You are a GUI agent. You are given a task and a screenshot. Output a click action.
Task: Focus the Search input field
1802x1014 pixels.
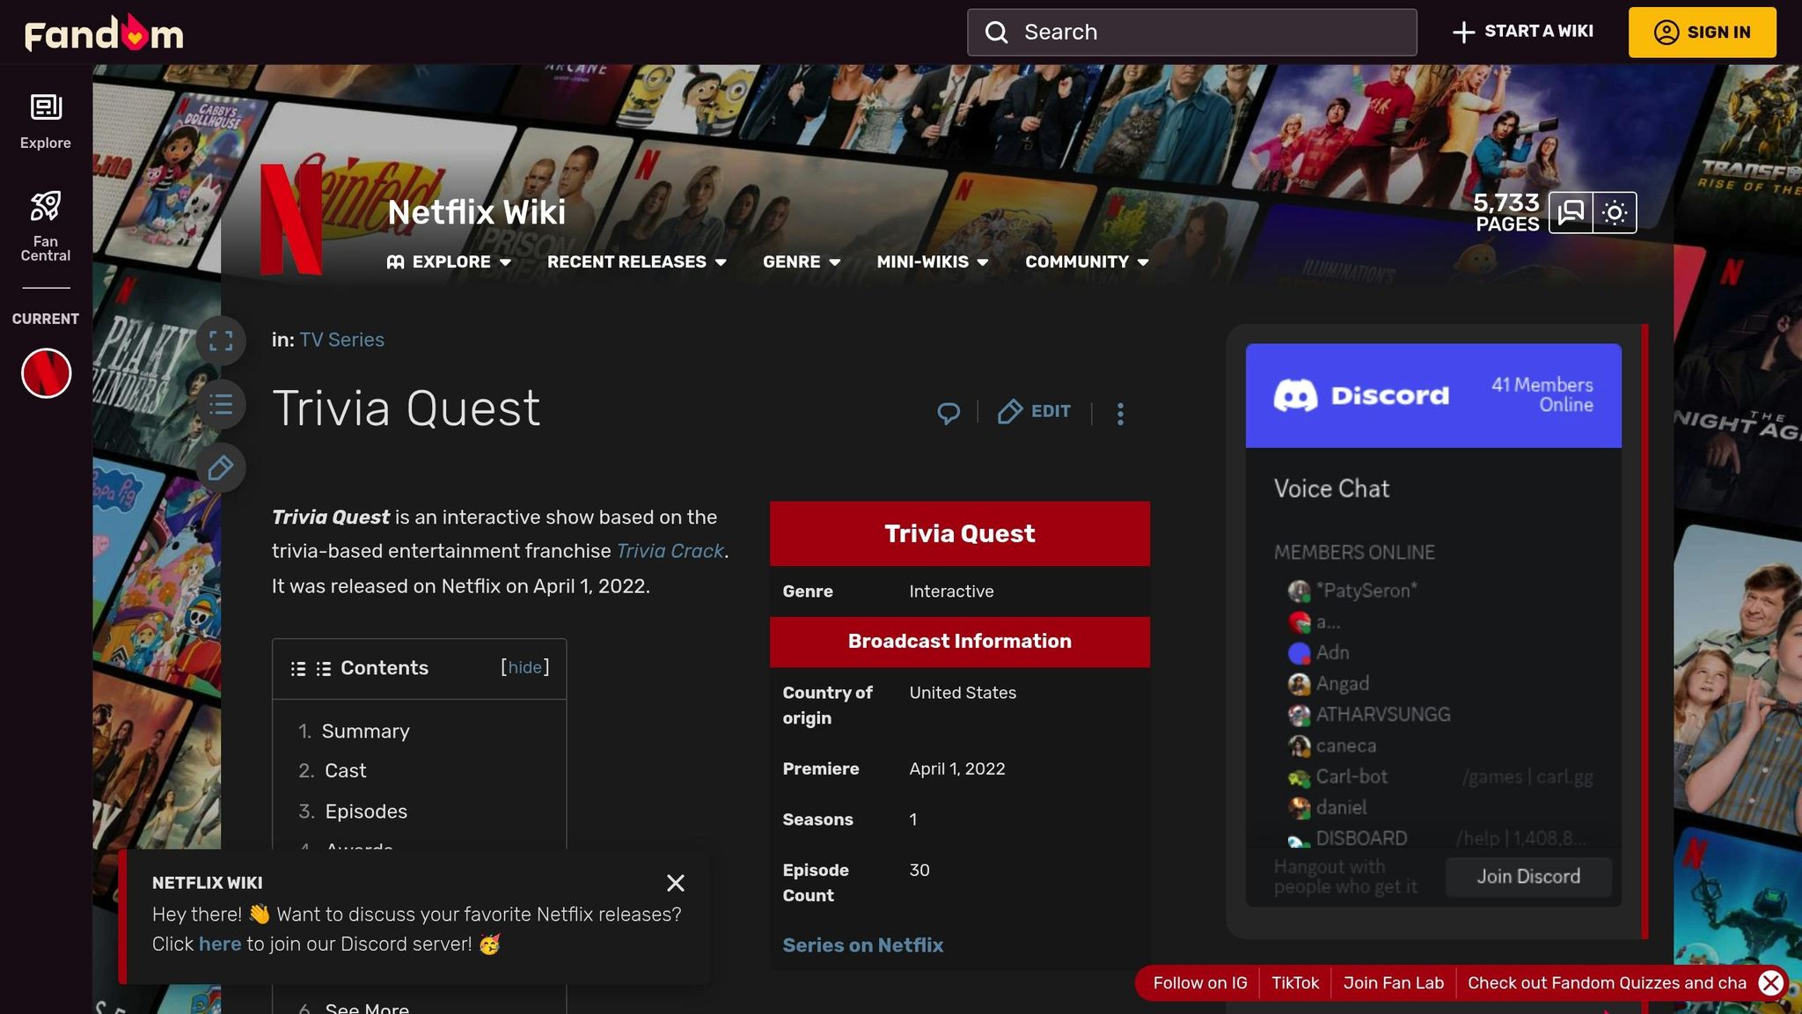[1192, 33]
